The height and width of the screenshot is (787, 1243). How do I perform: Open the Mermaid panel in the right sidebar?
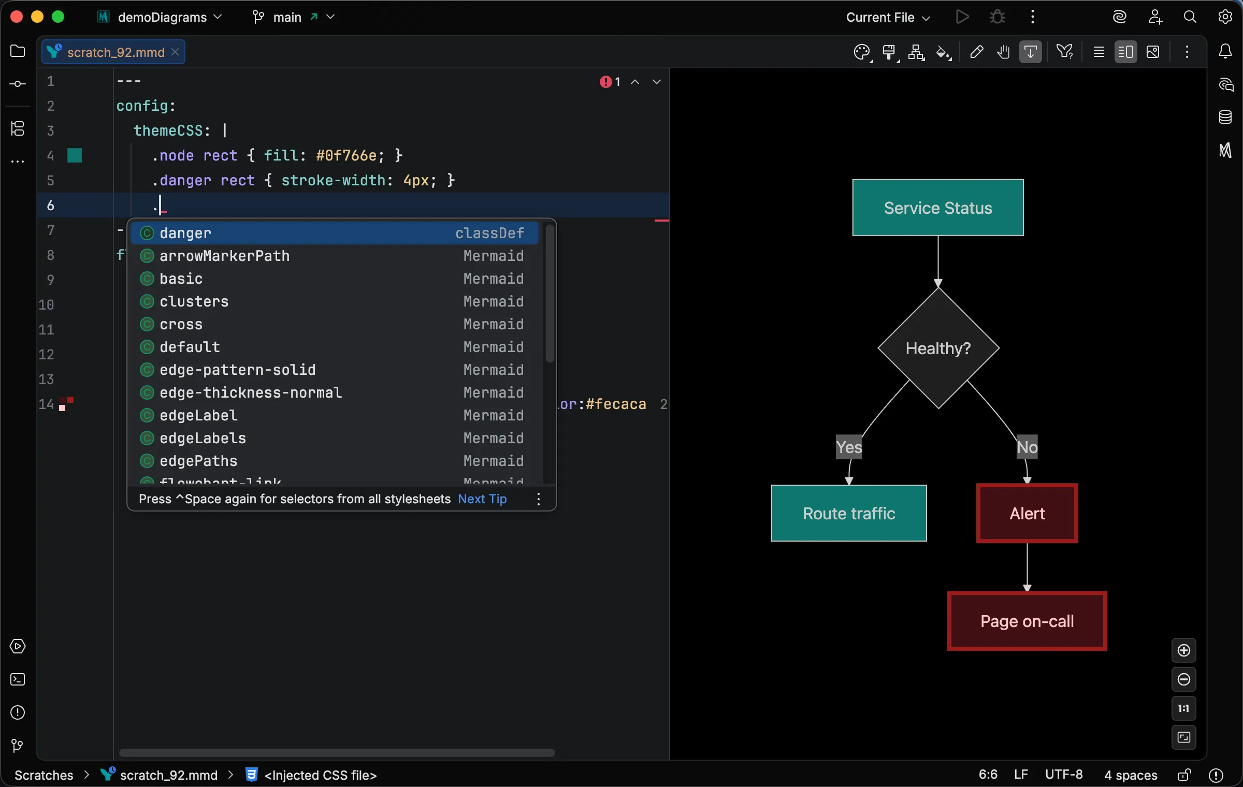1225,151
